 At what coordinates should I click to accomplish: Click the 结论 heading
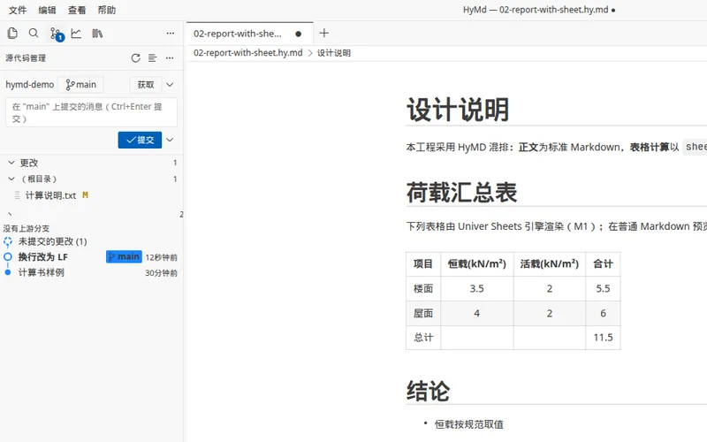(428, 391)
